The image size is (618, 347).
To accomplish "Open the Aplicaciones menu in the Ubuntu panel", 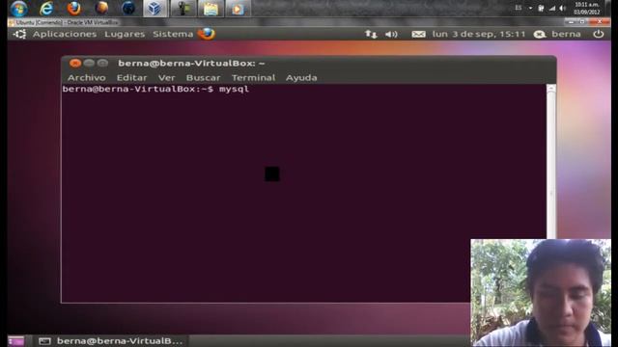I will [x=65, y=35].
